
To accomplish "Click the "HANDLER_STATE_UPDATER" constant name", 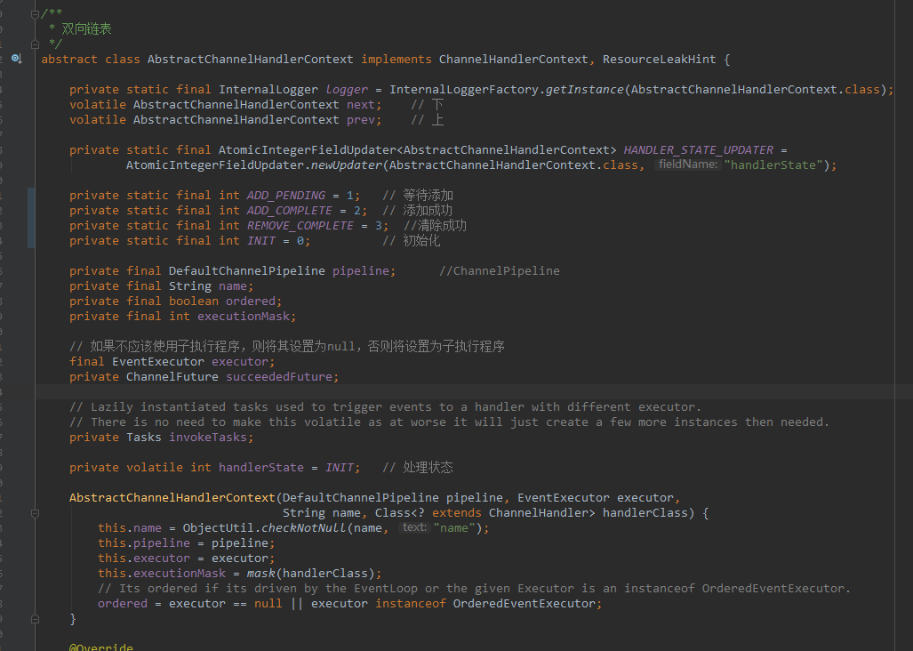I will click(x=698, y=150).
